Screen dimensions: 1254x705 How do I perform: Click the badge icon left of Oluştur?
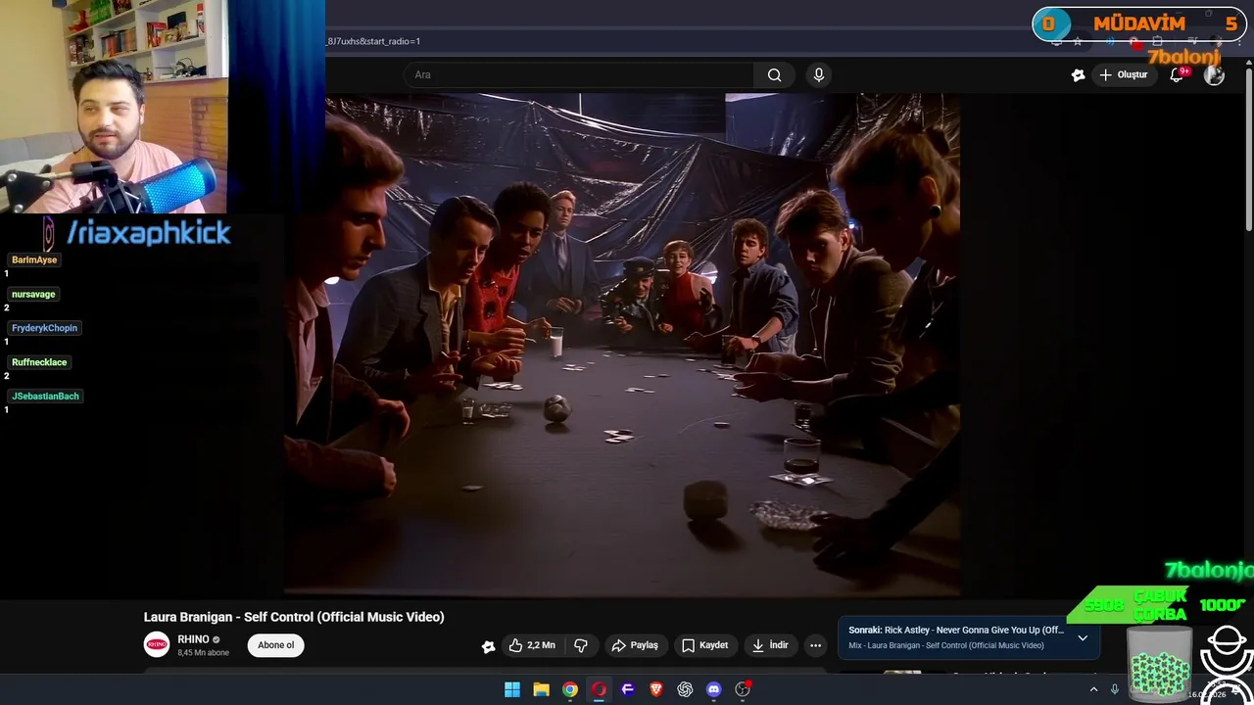(1078, 74)
